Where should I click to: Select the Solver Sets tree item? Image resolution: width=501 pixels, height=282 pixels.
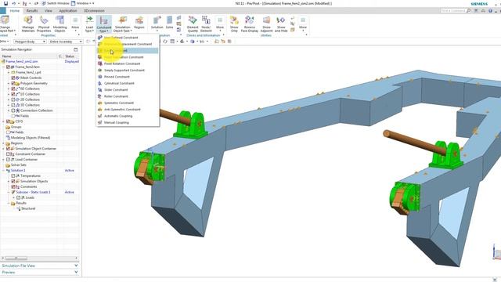point(19,164)
